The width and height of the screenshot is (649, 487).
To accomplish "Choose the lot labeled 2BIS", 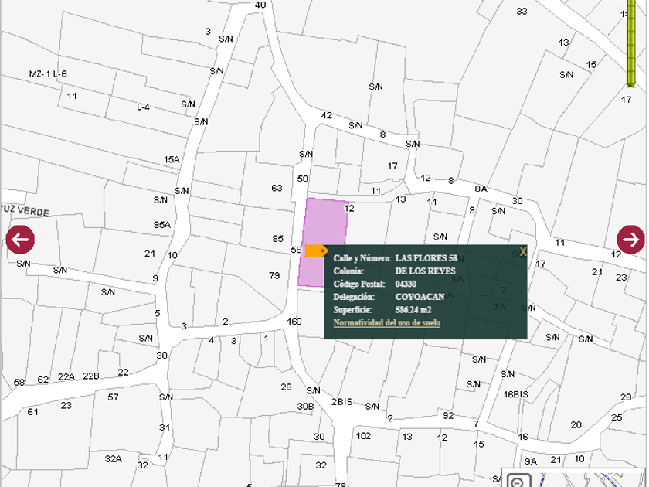I will click(x=341, y=401).
